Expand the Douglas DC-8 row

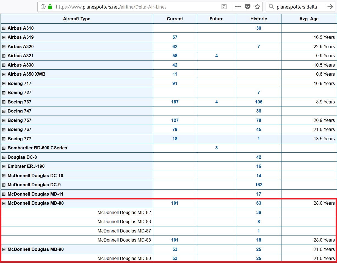click(4, 157)
